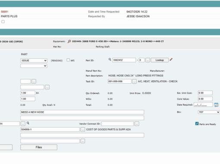This screenshot has height=164, width=220.
Task: Open the ISSUE transaction type dropdown
Action: coord(34,61)
